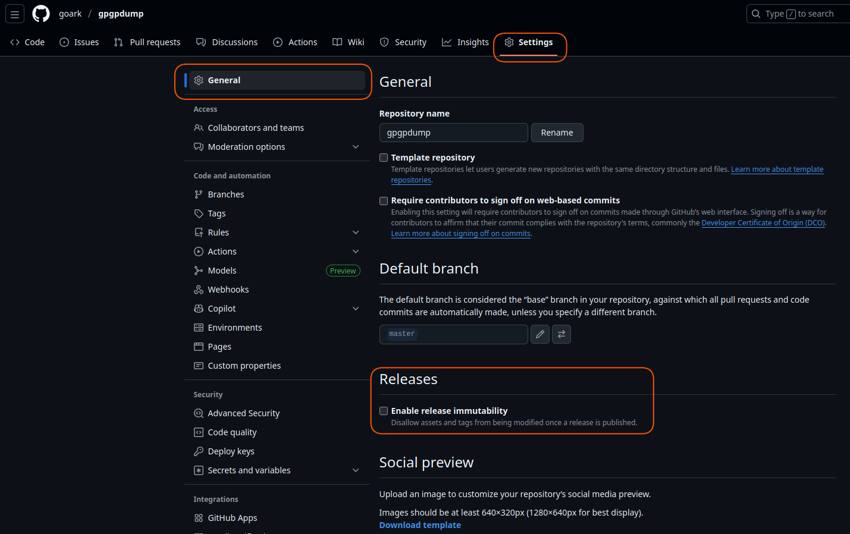This screenshot has height=534, width=850.
Task: Open Webhooks settings in sidebar
Action: pyautogui.click(x=228, y=290)
